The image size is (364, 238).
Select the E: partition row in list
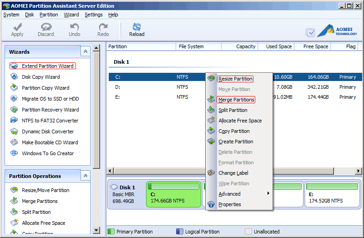tap(235, 97)
